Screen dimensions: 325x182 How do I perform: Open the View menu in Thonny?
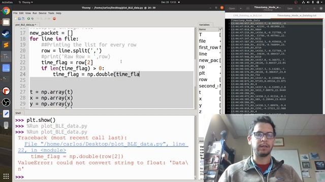pyautogui.click(x=28, y=13)
